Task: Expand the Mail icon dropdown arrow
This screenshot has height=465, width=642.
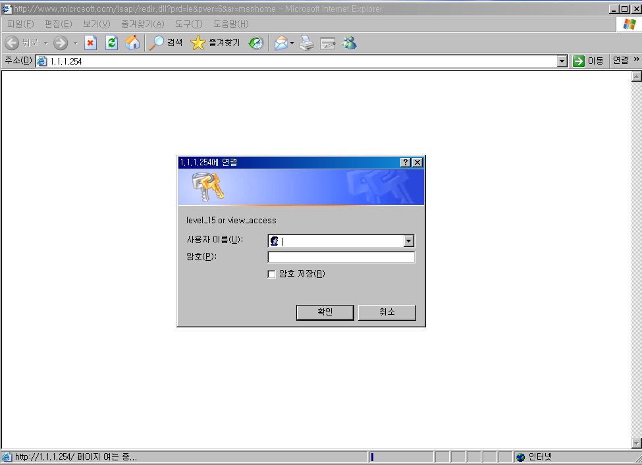Action: pos(292,43)
